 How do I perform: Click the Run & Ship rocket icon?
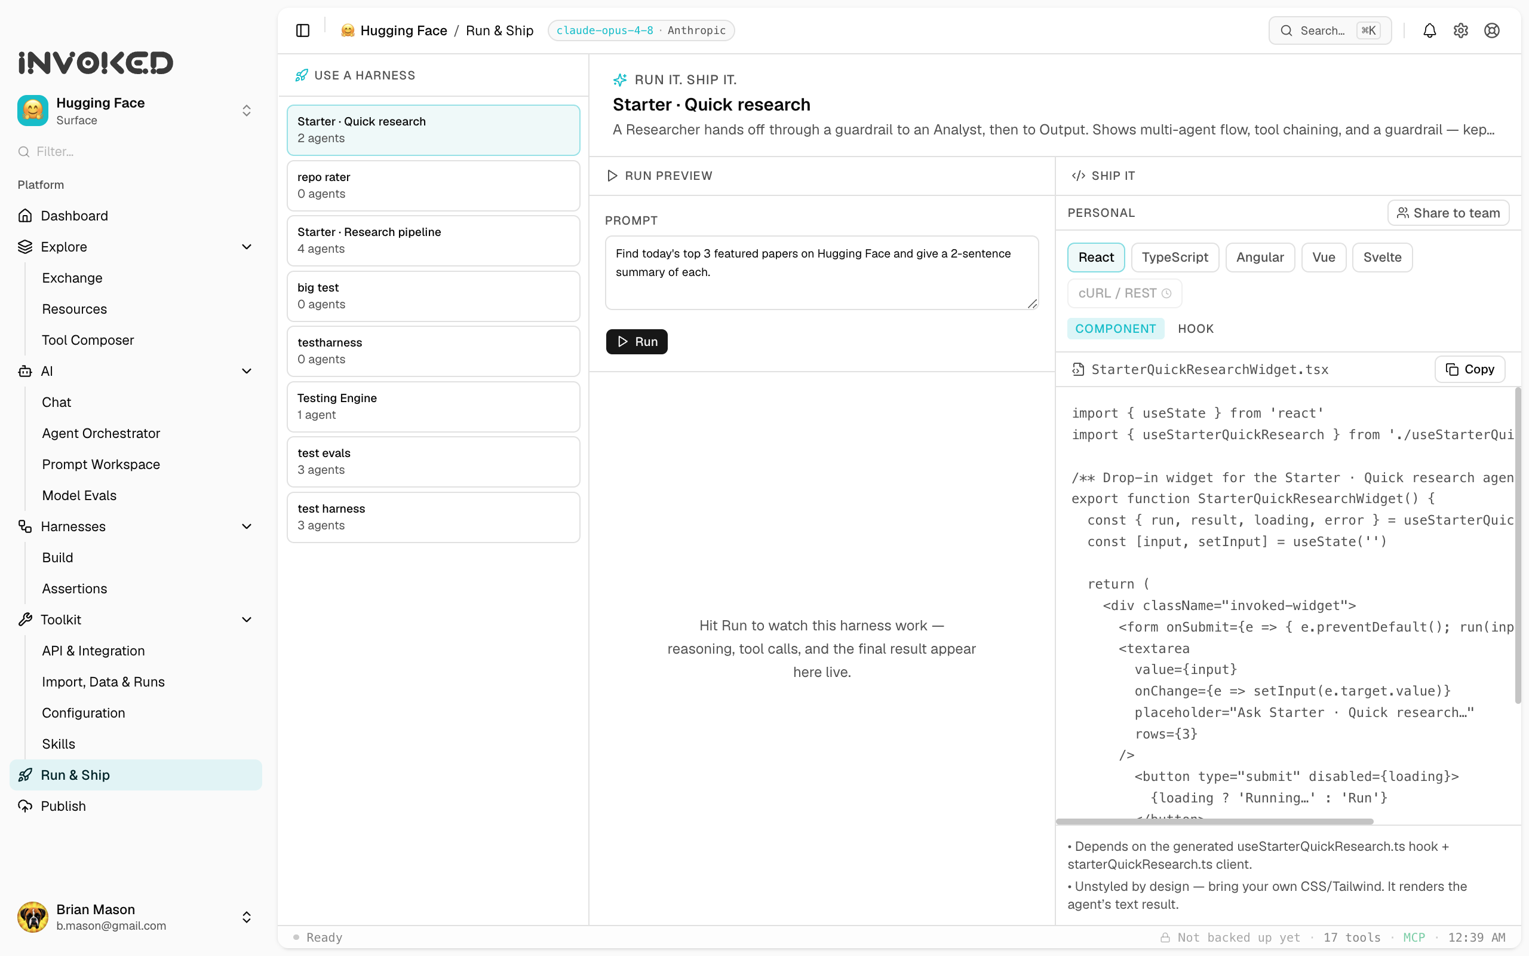[25, 774]
